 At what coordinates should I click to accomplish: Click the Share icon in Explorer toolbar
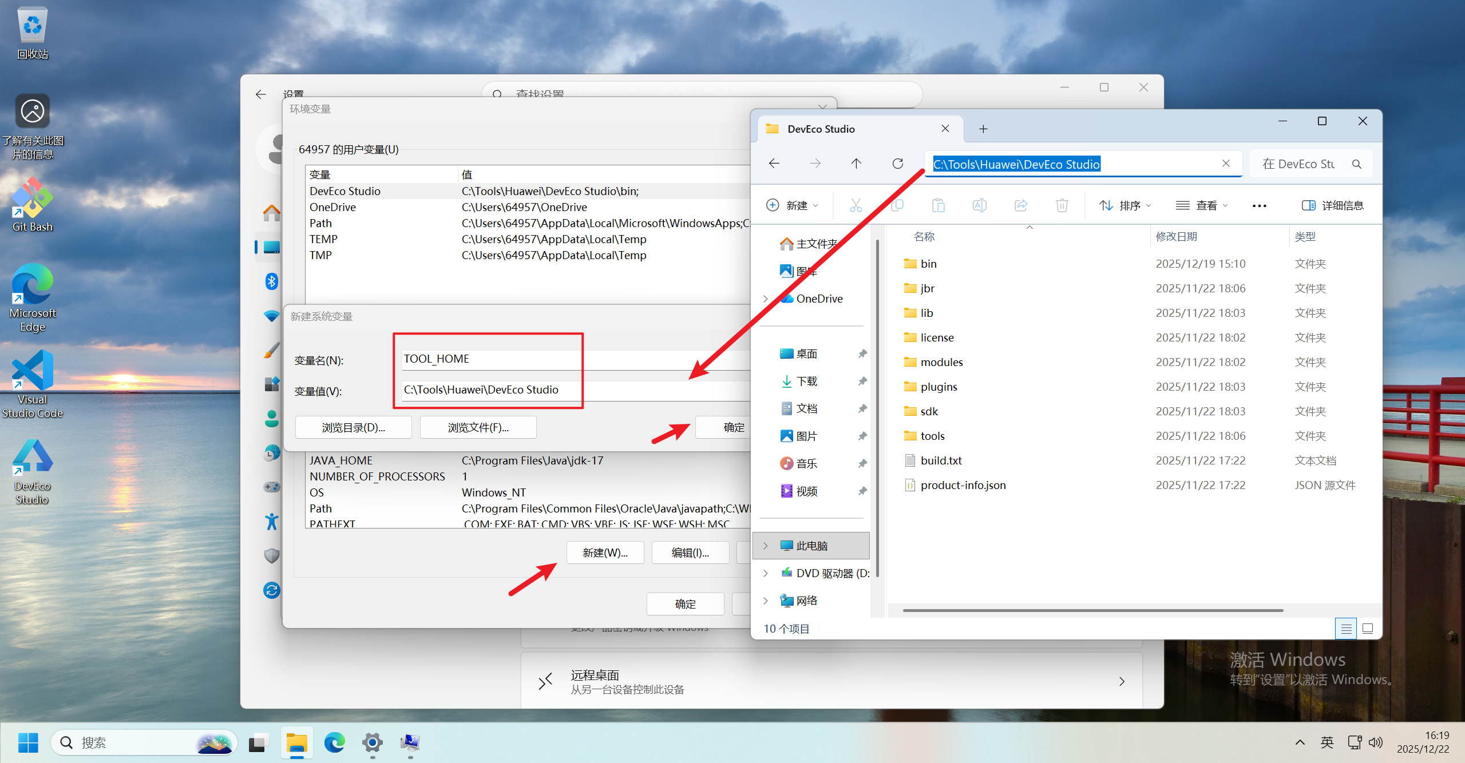tap(1020, 205)
